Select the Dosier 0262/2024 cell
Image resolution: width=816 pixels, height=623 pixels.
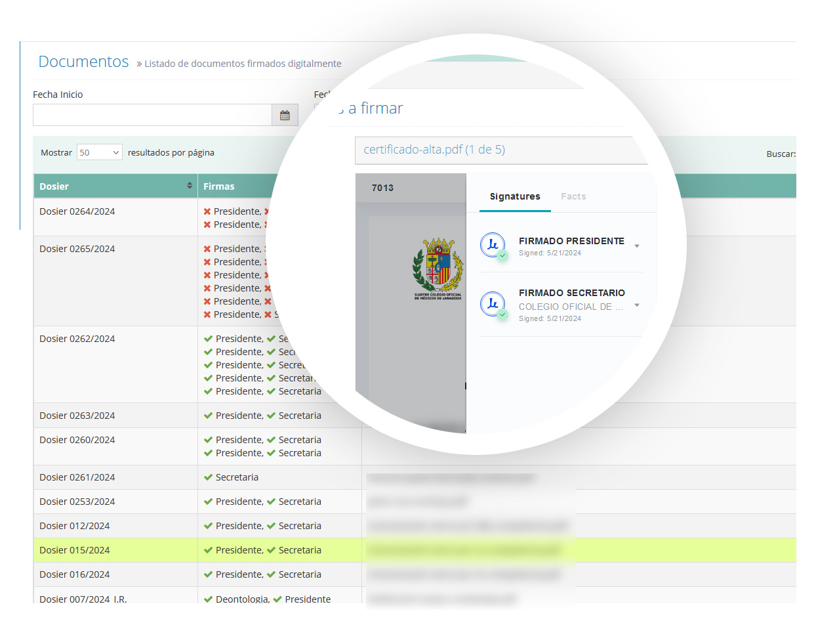coord(115,364)
